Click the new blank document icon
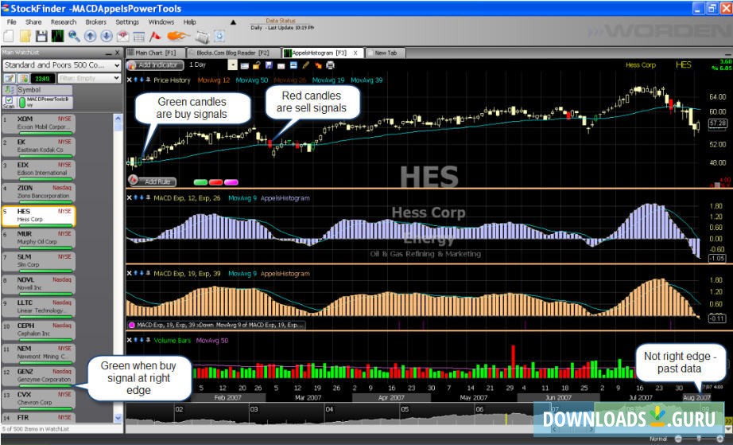 (9, 37)
